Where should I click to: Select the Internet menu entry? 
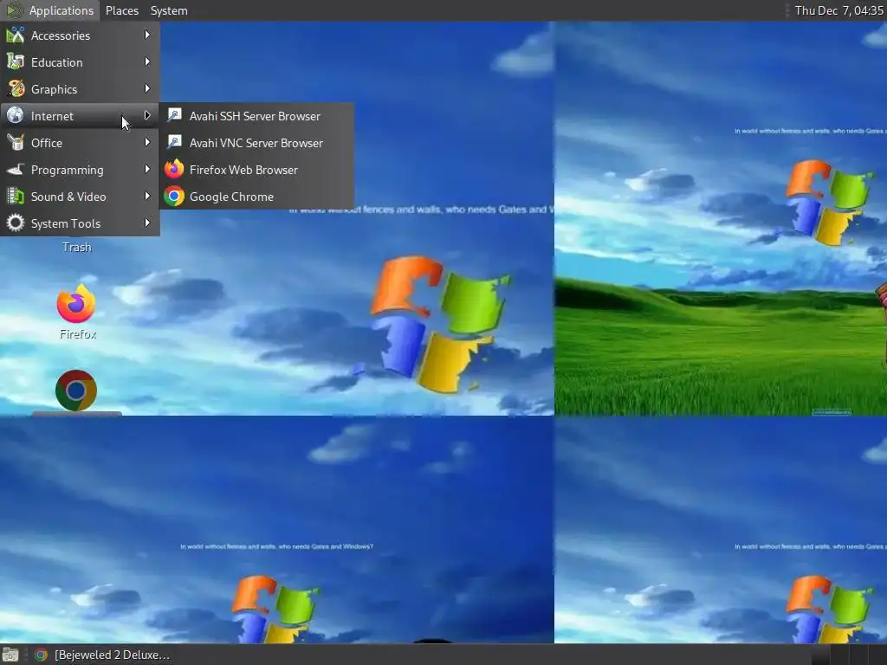(80, 116)
